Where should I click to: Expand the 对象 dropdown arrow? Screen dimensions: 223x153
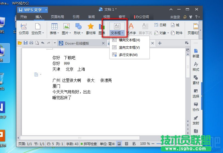coord(168,33)
